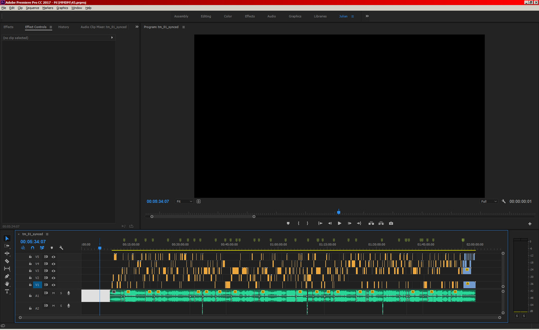Open Program monitor settings wrench
Viewport: 539px width, 330px height.
tap(504, 201)
